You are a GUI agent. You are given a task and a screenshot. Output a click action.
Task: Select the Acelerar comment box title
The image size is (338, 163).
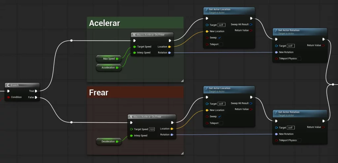(104, 23)
